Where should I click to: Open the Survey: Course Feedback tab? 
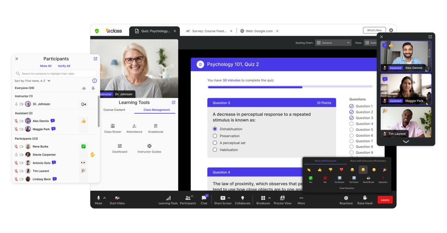click(x=209, y=31)
